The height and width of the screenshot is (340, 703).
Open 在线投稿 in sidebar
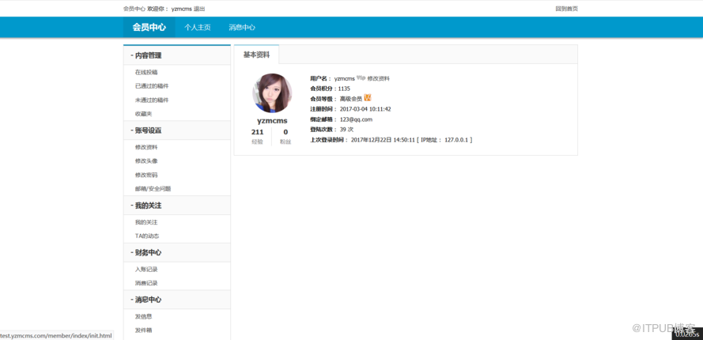click(x=146, y=72)
